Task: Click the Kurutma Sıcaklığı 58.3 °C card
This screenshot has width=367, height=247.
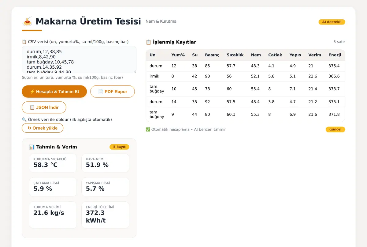Action: [x=53, y=163]
